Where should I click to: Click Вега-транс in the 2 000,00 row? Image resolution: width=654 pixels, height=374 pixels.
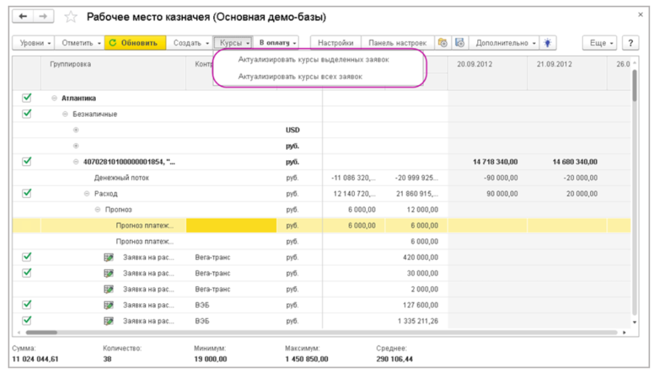click(x=212, y=289)
